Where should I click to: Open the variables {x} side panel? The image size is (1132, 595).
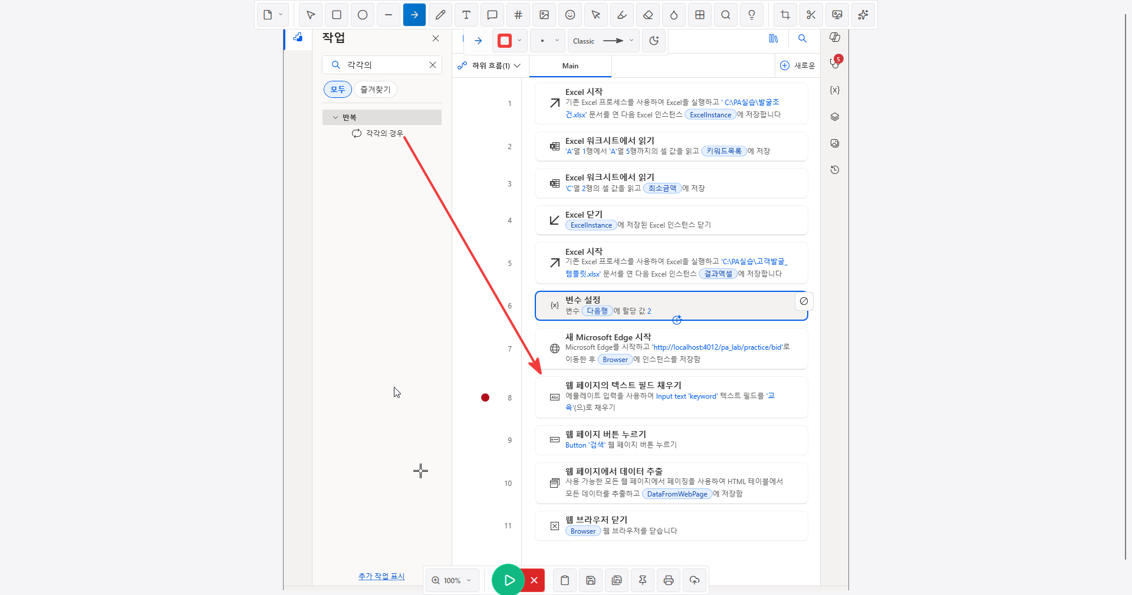[835, 90]
